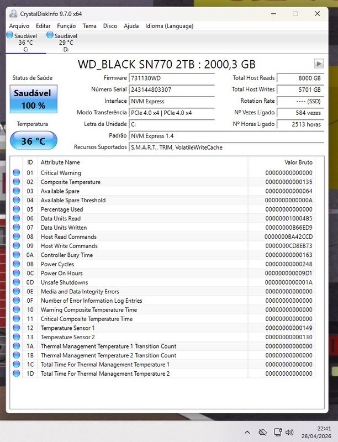The height and width of the screenshot is (442, 338).
Task: Click the Nº Vezes Ligado value 584 vezes
Action: click(x=300, y=113)
